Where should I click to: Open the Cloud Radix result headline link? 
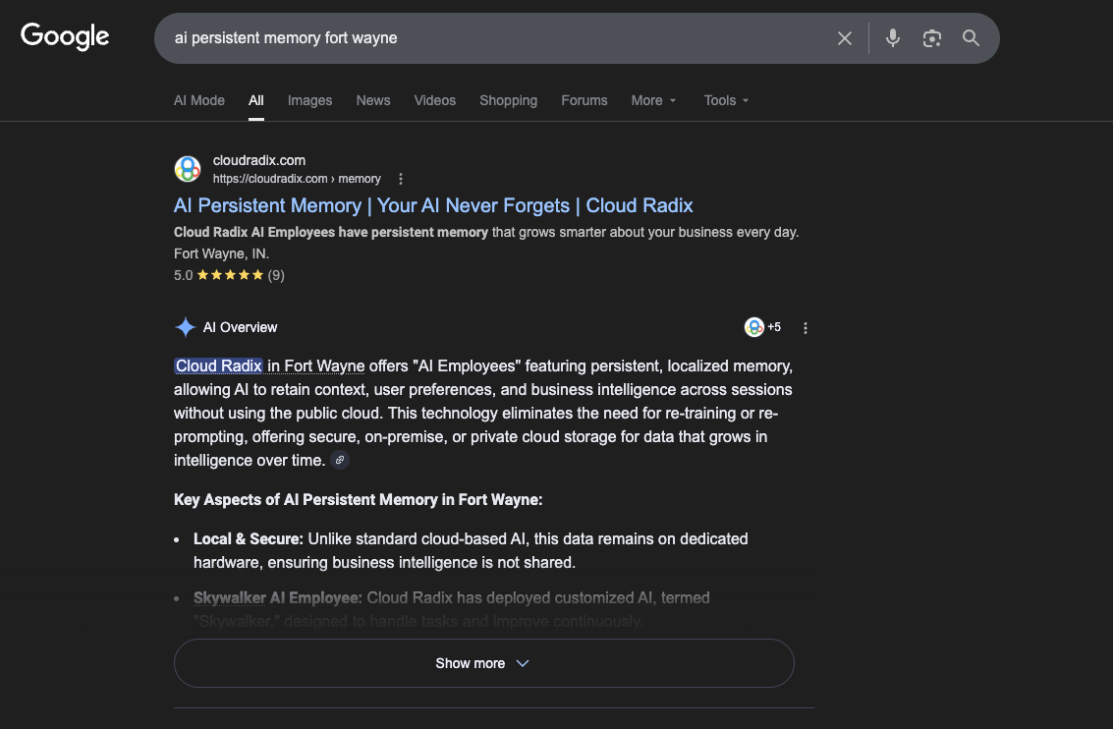(x=432, y=205)
